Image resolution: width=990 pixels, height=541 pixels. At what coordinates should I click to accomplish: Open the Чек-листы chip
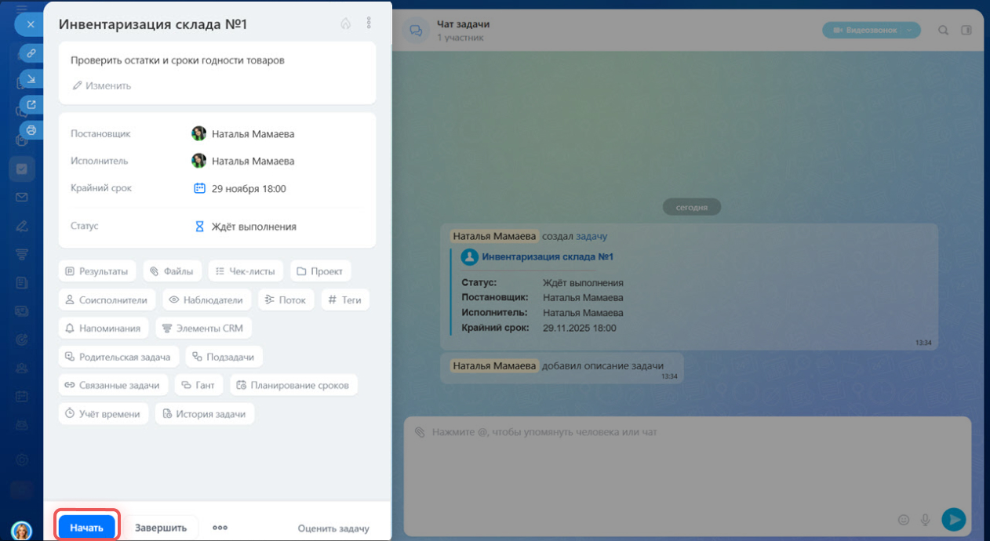(246, 271)
